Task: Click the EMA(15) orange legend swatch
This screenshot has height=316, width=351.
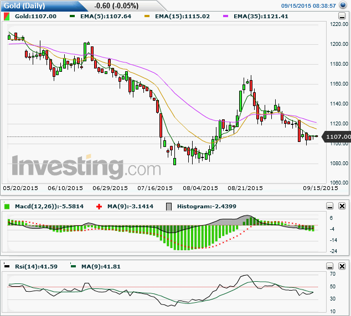Action: [x=147, y=16]
